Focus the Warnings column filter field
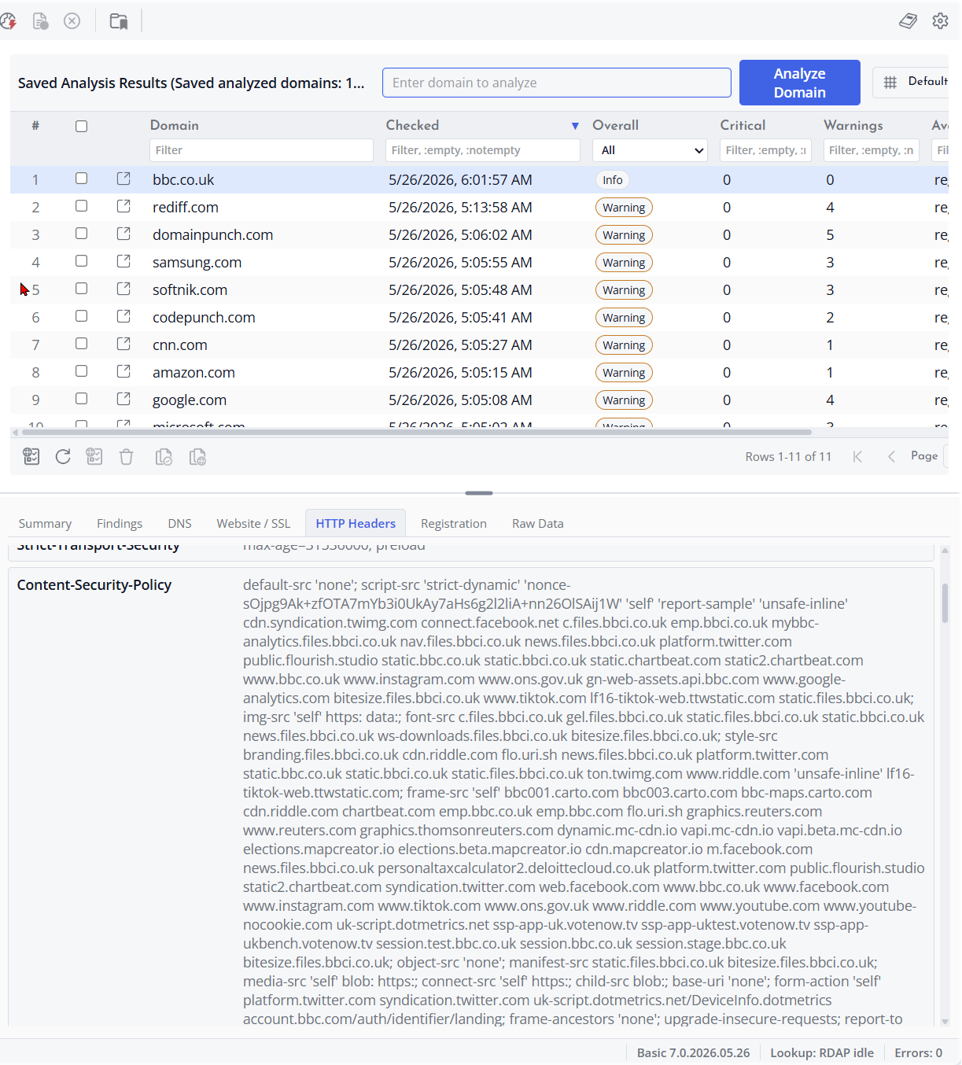The width and height of the screenshot is (962, 1065). [x=872, y=150]
